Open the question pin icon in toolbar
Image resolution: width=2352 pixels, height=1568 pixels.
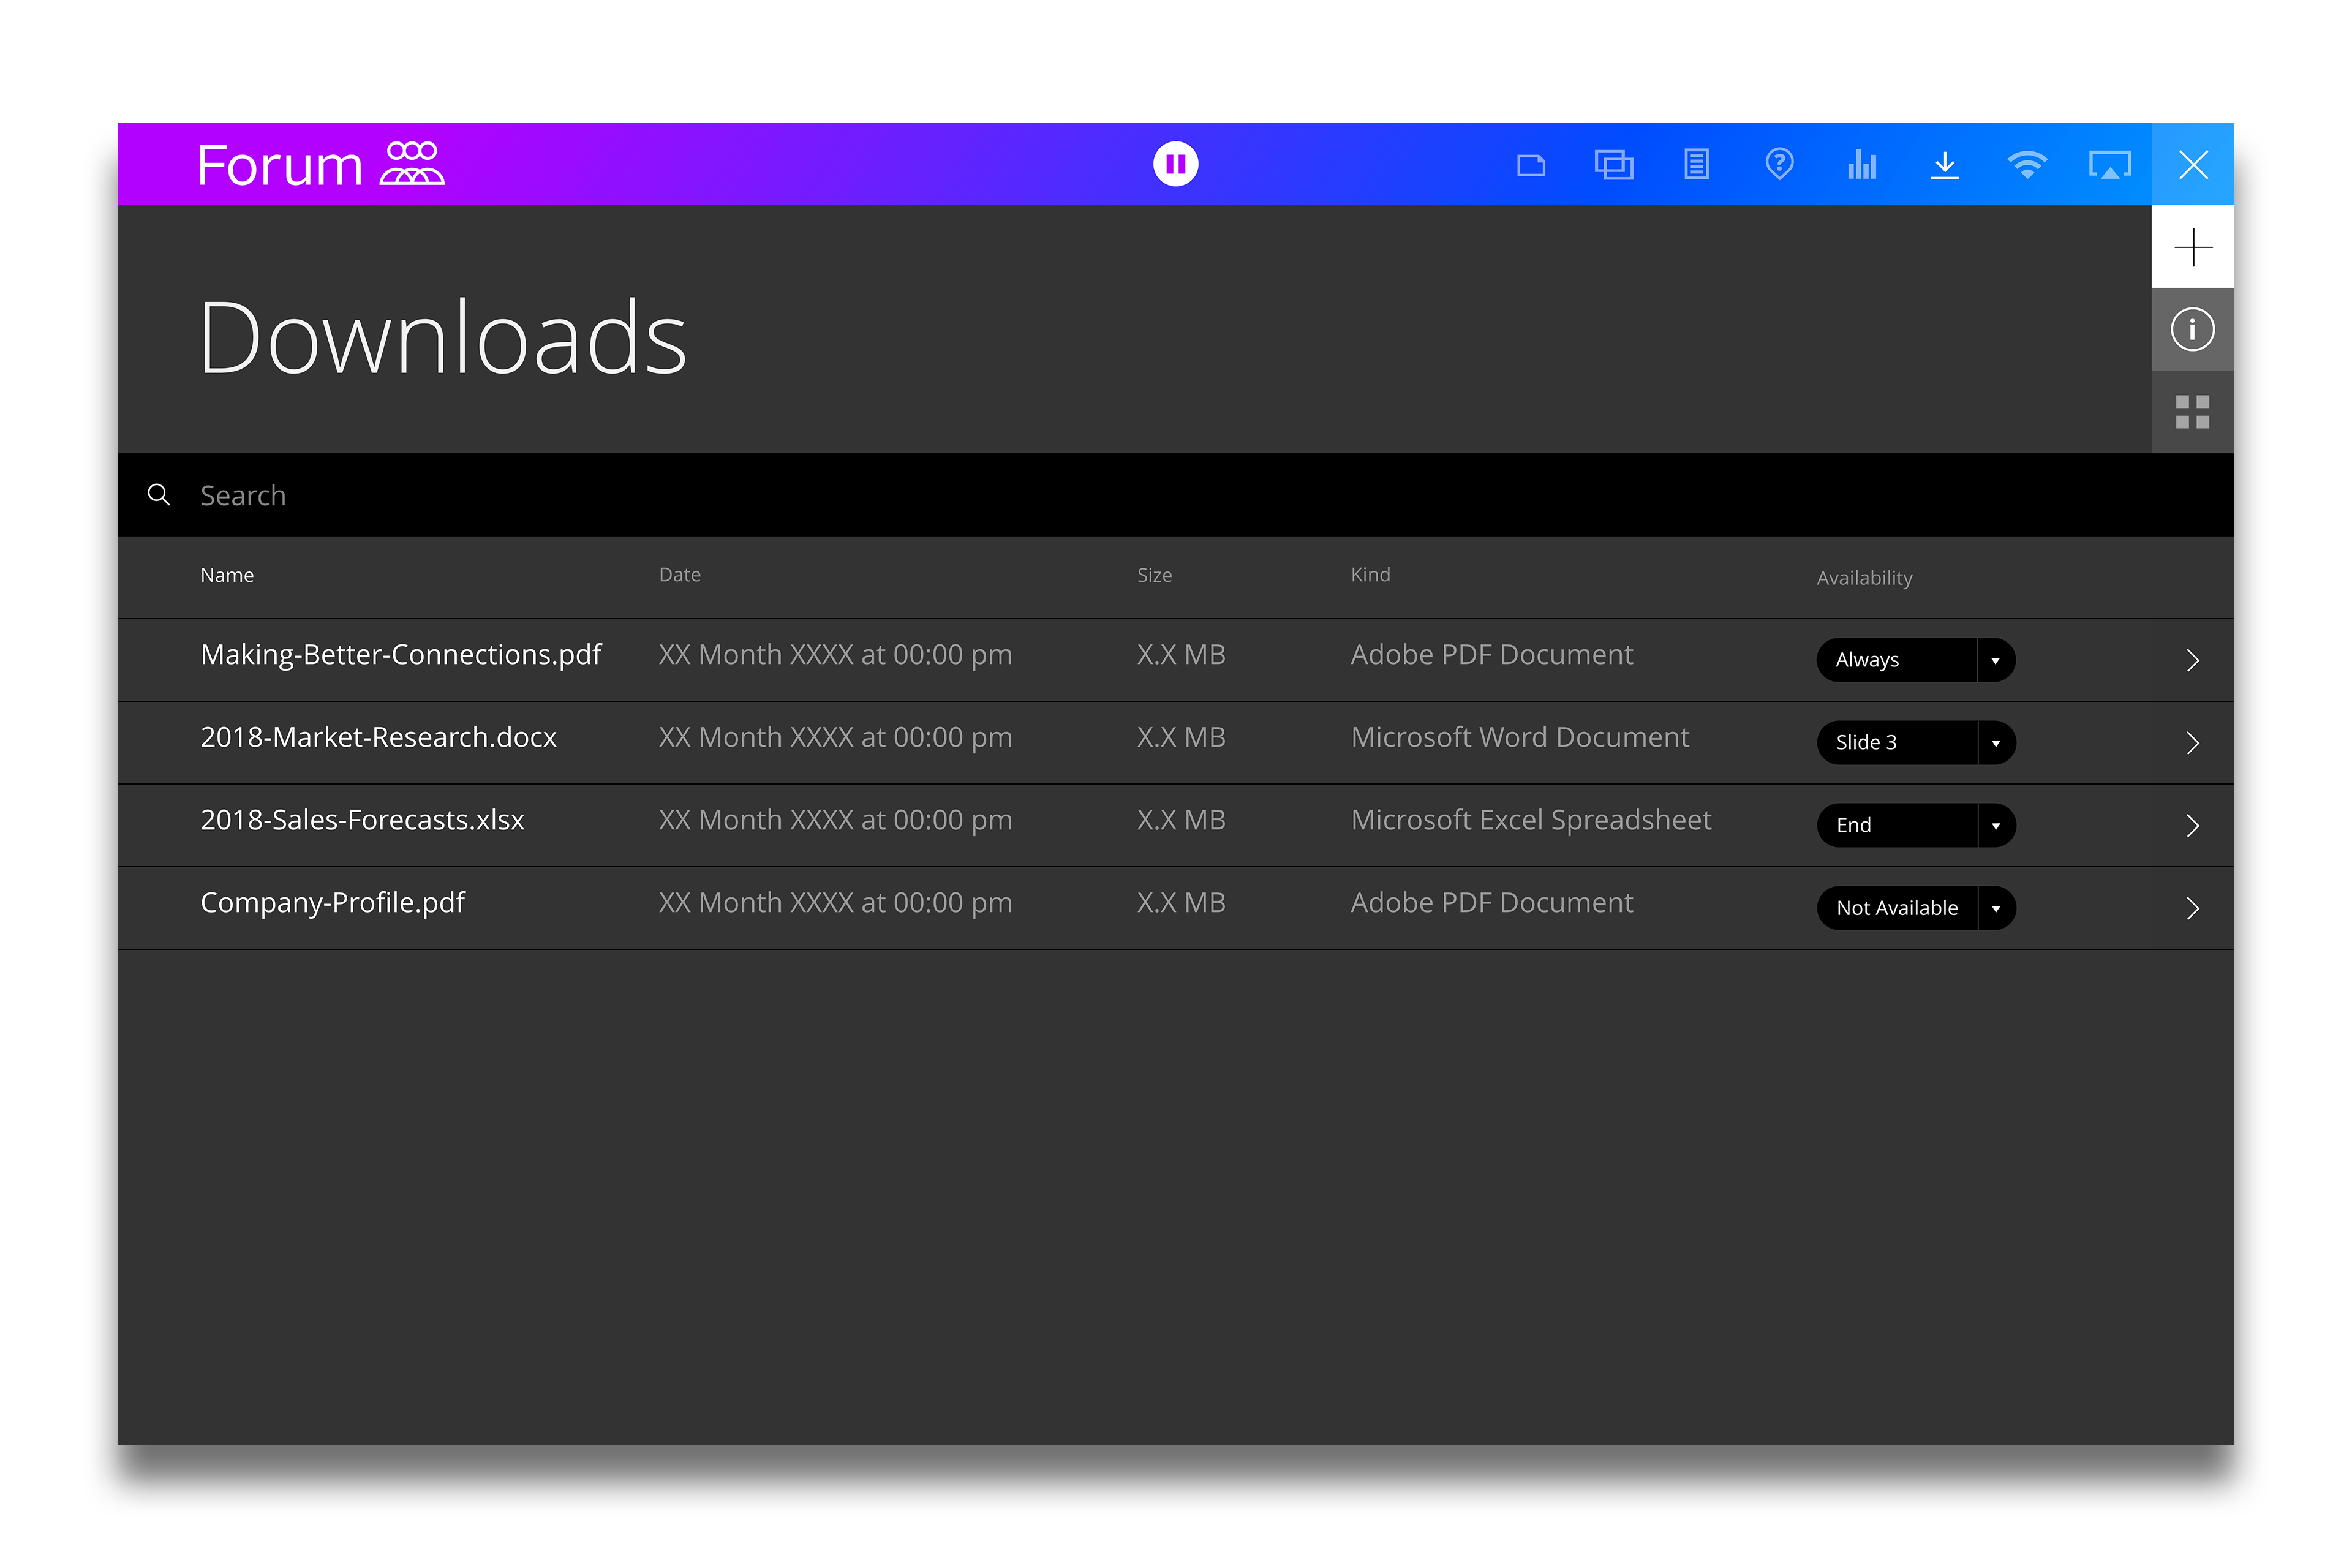1779,164
